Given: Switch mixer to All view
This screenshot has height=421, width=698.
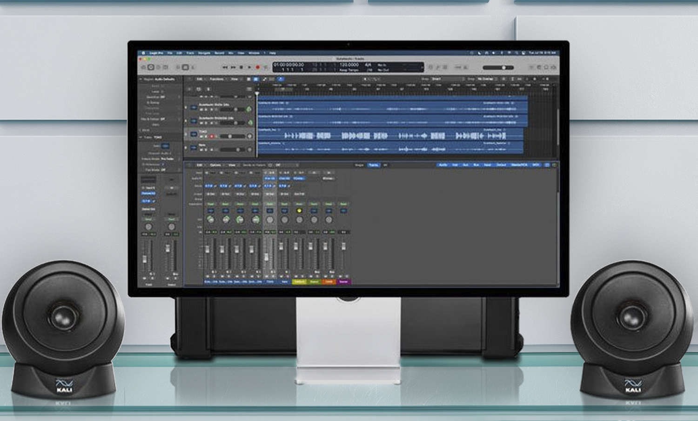Looking at the screenshot, I should 385,165.
